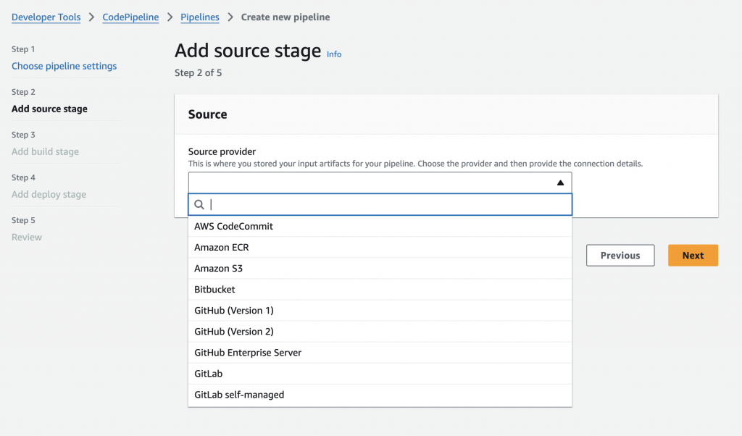Select GitHub (Version 2) provider

tap(233, 332)
